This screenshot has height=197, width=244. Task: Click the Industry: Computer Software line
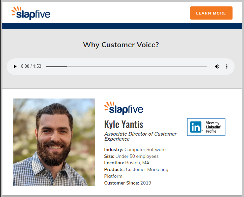pos(135,149)
